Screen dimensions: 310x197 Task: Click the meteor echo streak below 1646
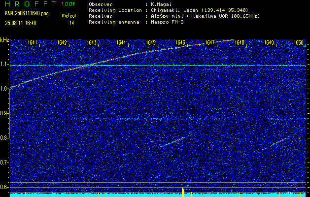point(175,141)
